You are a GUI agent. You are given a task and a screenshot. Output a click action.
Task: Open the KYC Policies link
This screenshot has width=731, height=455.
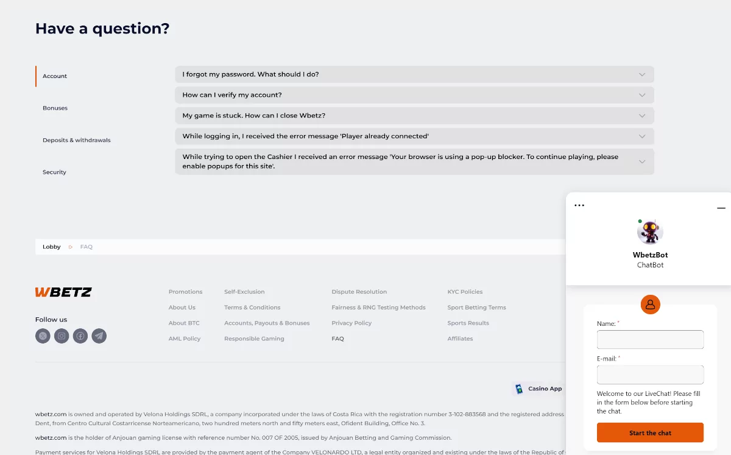pos(465,292)
